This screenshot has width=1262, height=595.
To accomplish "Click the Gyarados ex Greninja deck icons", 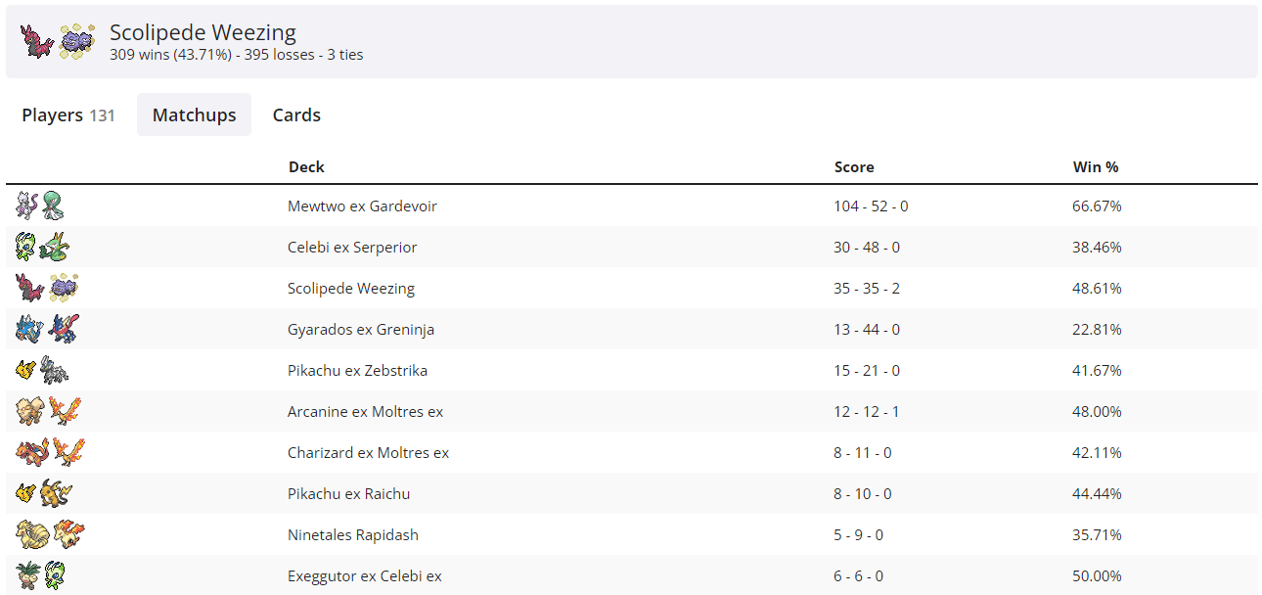I will 46,330.
